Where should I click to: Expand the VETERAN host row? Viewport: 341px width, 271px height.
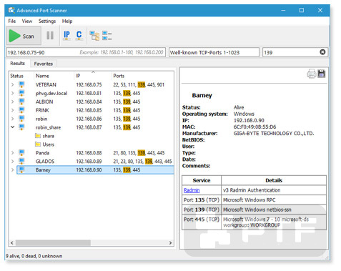click(x=13, y=84)
